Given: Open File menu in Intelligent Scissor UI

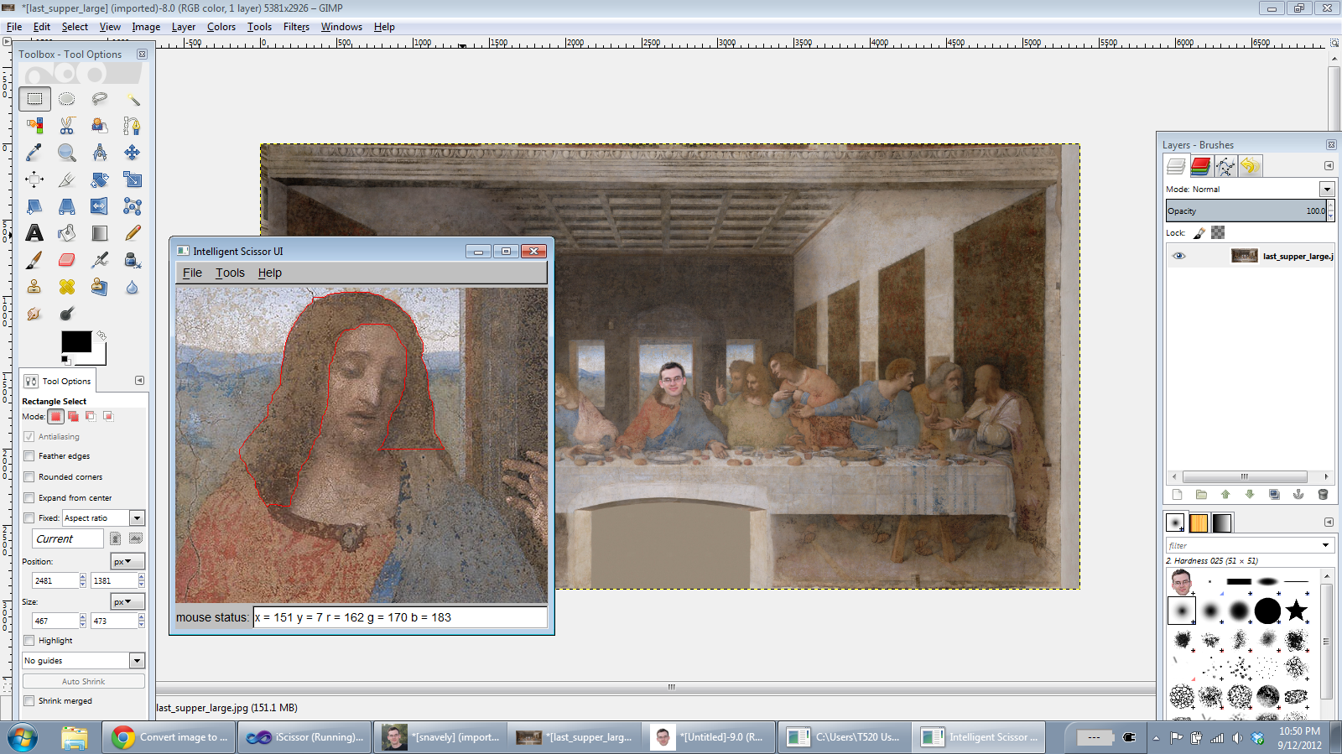Looking at the screenshot, I should [192, 273].
